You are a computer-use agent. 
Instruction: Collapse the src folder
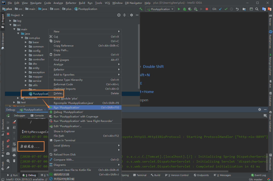pyautogui.click(x=10, y=25)
